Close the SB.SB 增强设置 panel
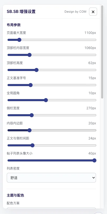107x214 pixels. [93, 12]
